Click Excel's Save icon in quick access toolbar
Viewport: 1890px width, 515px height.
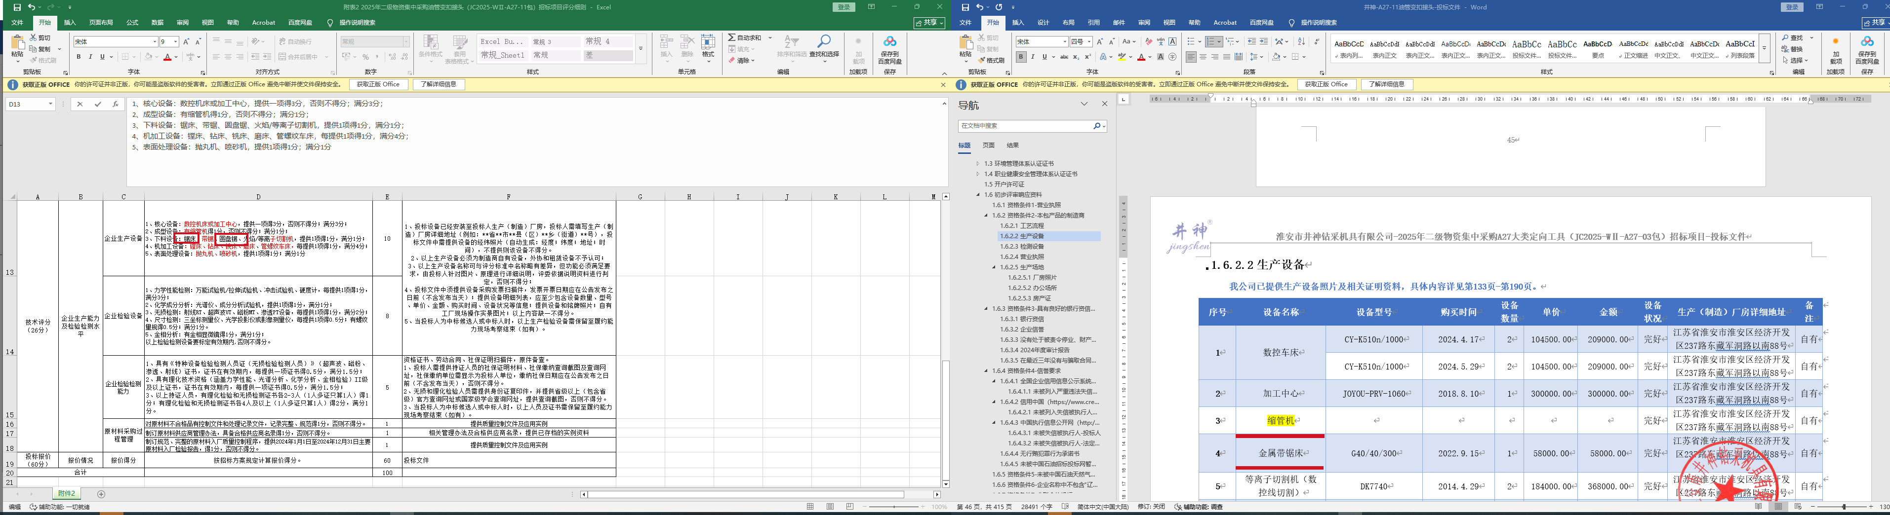point(17,7)
